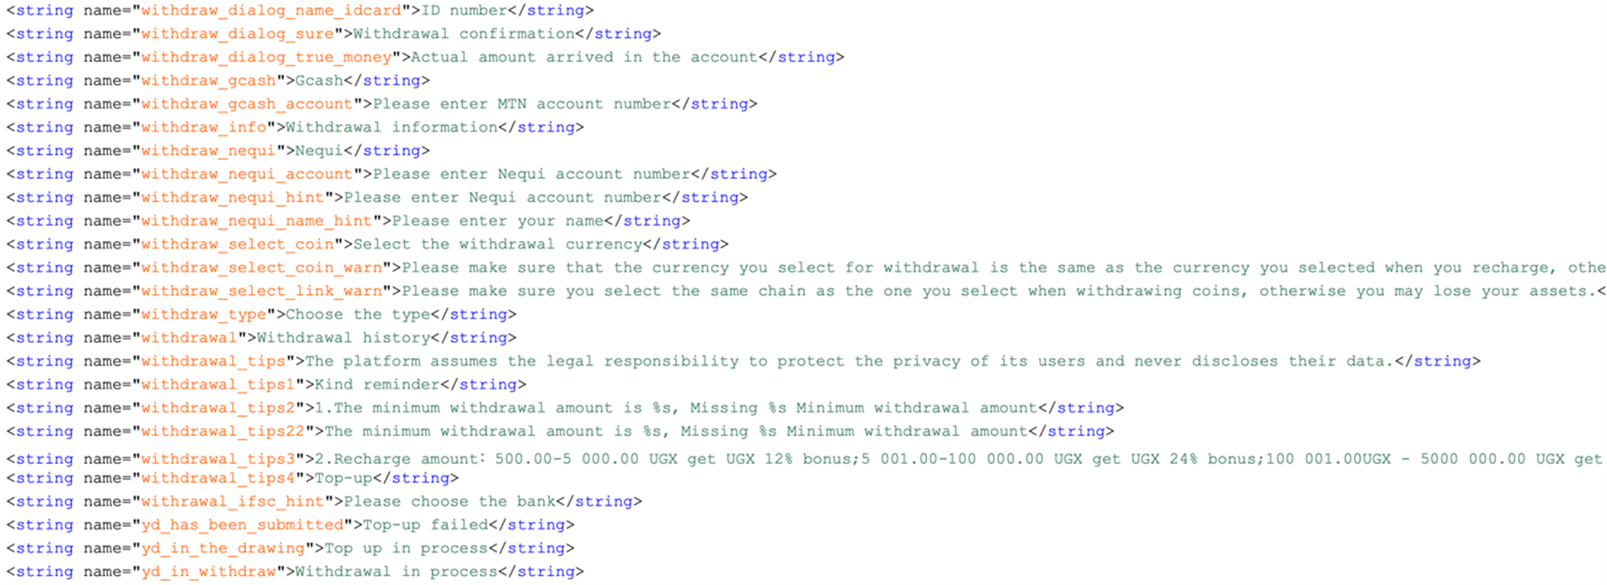The width and height of the screenshot is (1607, 585).
Task: Click "Select the withdrawal currency" string value
Action: pos(497,245)
